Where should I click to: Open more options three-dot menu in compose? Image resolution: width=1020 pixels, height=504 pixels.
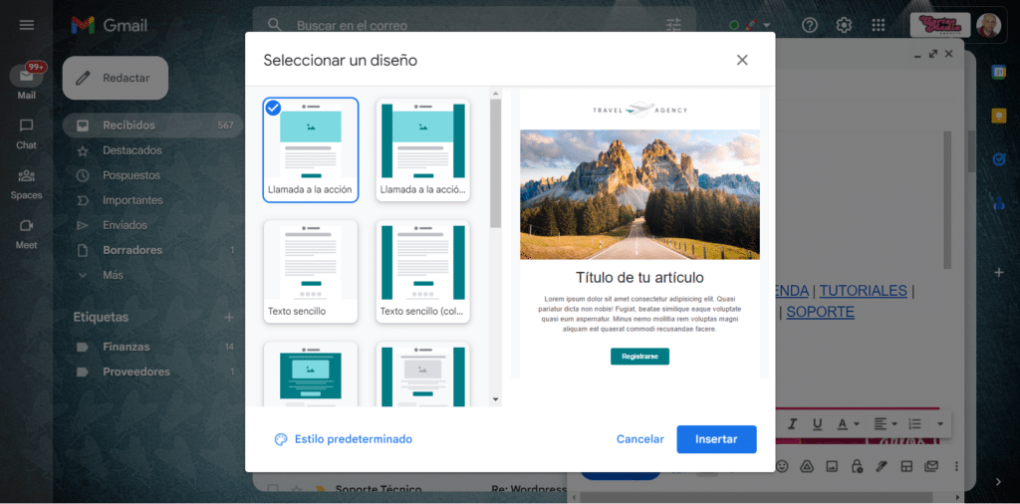tap(956, 465)
